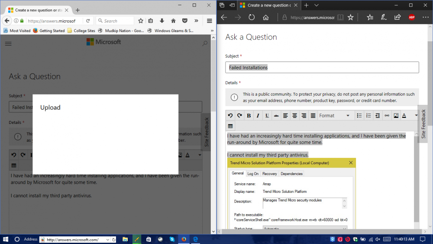Viewport: 433px width, 244px height.
Task: Apply bulleted list in the editor toolbar
Action: tap(359, 116)
